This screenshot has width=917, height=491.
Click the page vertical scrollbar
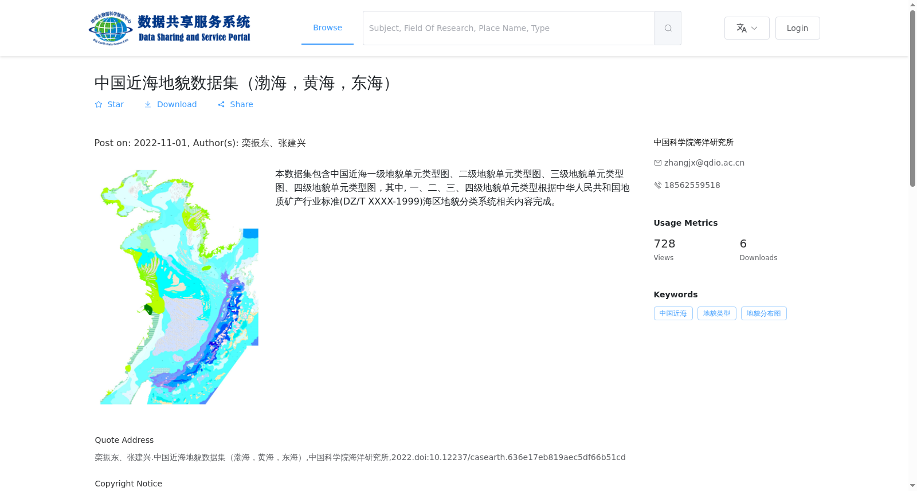pyautogui.click(x=912, y=98)
